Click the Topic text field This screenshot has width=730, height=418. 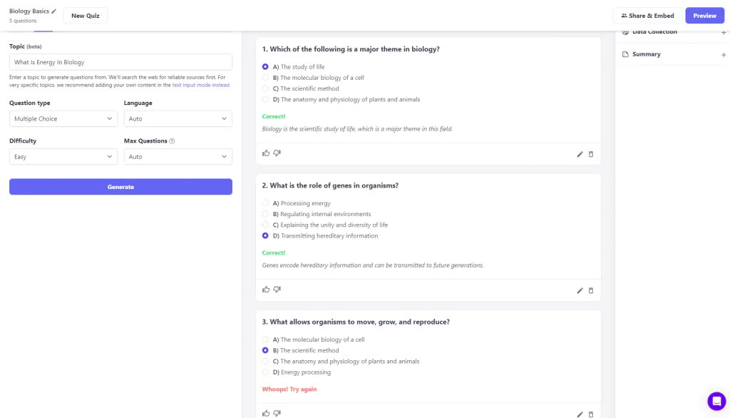120,62
